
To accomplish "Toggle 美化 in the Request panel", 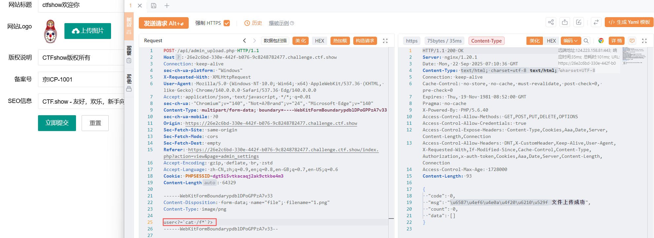I will tap(301, 41).
